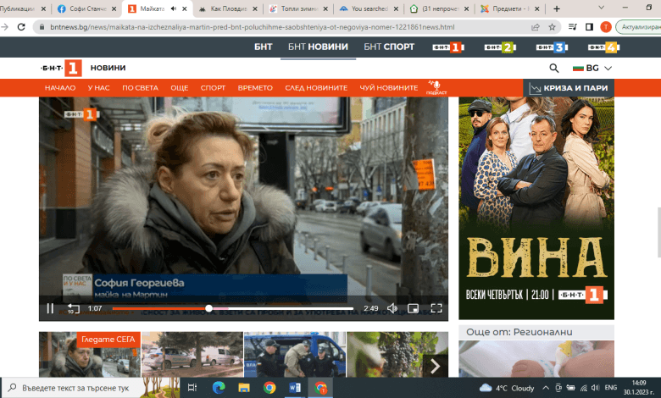Switch to You searched tab
Screen dimensions: 661x398
click(369, 8)
